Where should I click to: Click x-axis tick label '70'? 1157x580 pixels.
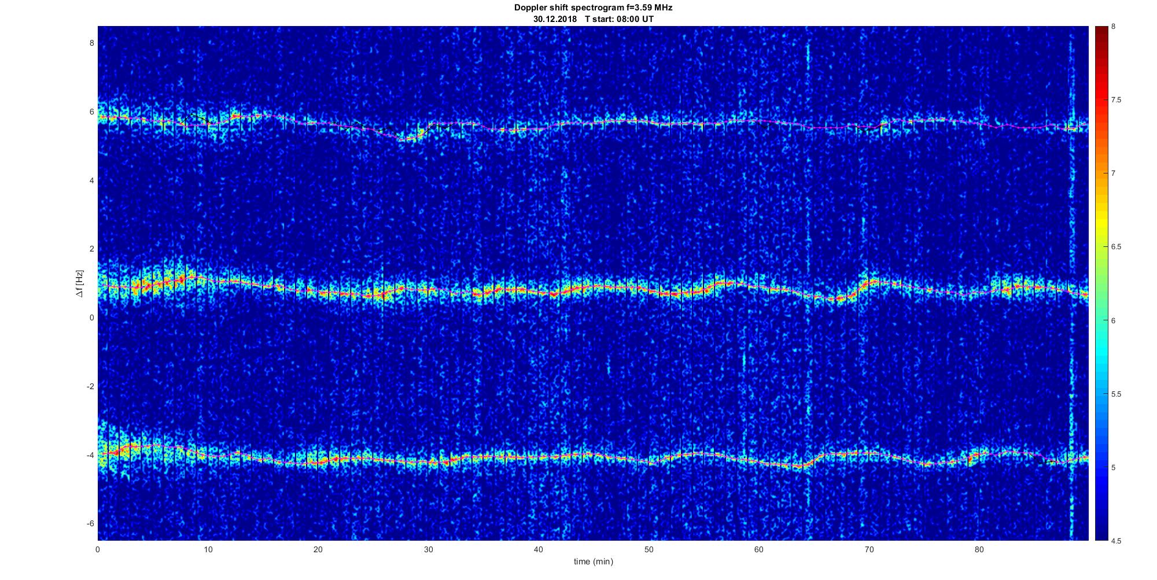click(x=869, y=550)
